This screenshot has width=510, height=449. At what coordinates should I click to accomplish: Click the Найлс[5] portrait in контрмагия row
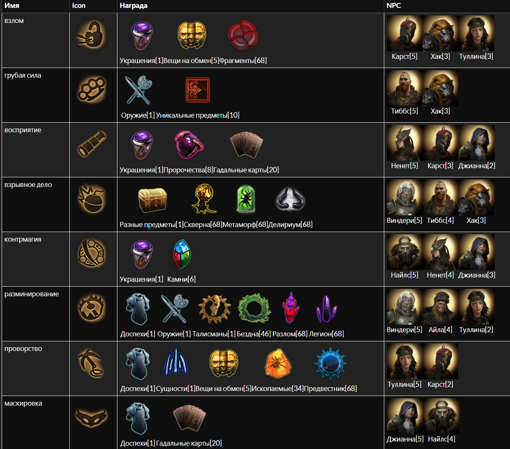point(404,252)
